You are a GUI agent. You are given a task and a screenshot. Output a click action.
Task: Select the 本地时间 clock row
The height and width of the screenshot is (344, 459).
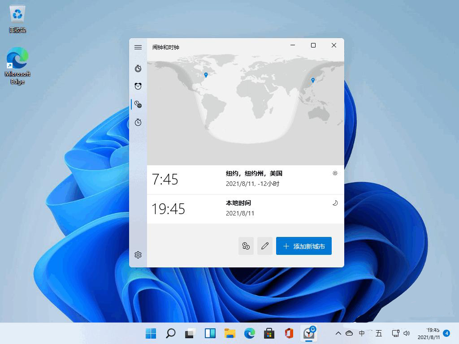(x=245, y=209)
